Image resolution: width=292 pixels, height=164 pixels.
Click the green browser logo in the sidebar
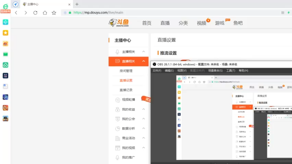pyautogui.click(x=5, y=7)
